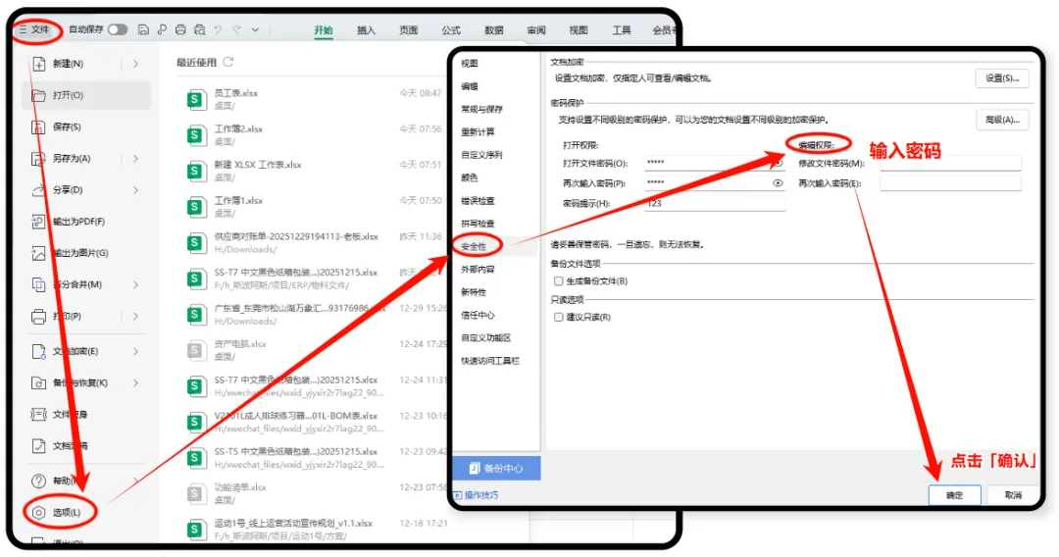The image size is (1059, 557).
Task: Click the 文档加密(E) lock icon
Action: [x=38, y=351]
